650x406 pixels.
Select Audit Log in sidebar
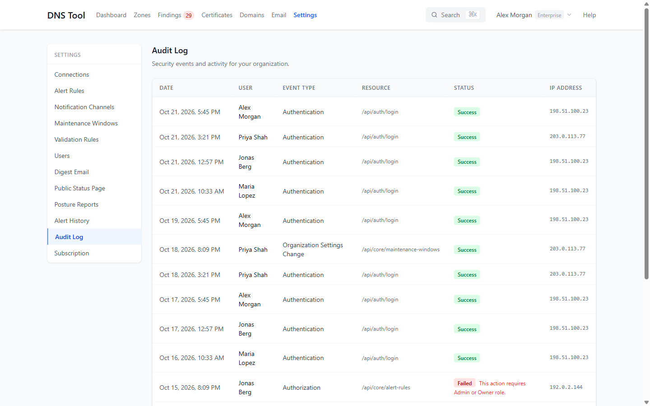pyautogui.click(x=94, y=237)
